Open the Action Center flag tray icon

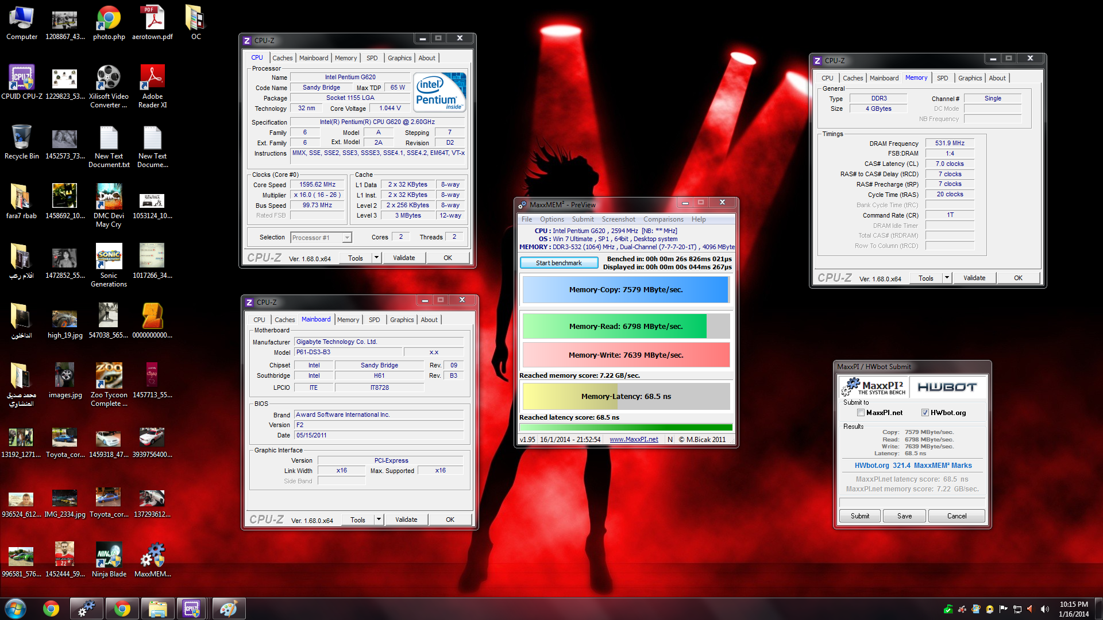point(1003,609)
